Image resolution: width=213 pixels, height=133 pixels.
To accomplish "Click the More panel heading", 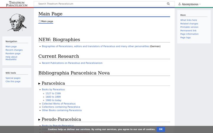I will coord(183,15).
